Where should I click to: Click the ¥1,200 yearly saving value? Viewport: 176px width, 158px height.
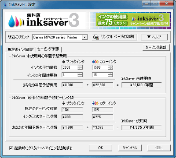coord(72,127)
